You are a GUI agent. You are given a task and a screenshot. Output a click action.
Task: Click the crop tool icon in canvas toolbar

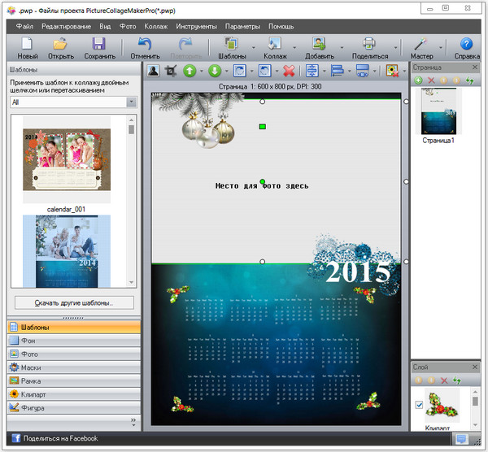[x=172, y=71]
